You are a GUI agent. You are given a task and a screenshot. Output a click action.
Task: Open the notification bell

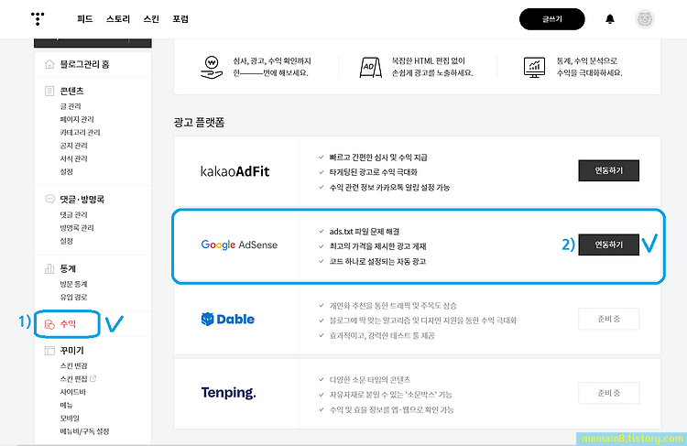[x=610, y=19]
